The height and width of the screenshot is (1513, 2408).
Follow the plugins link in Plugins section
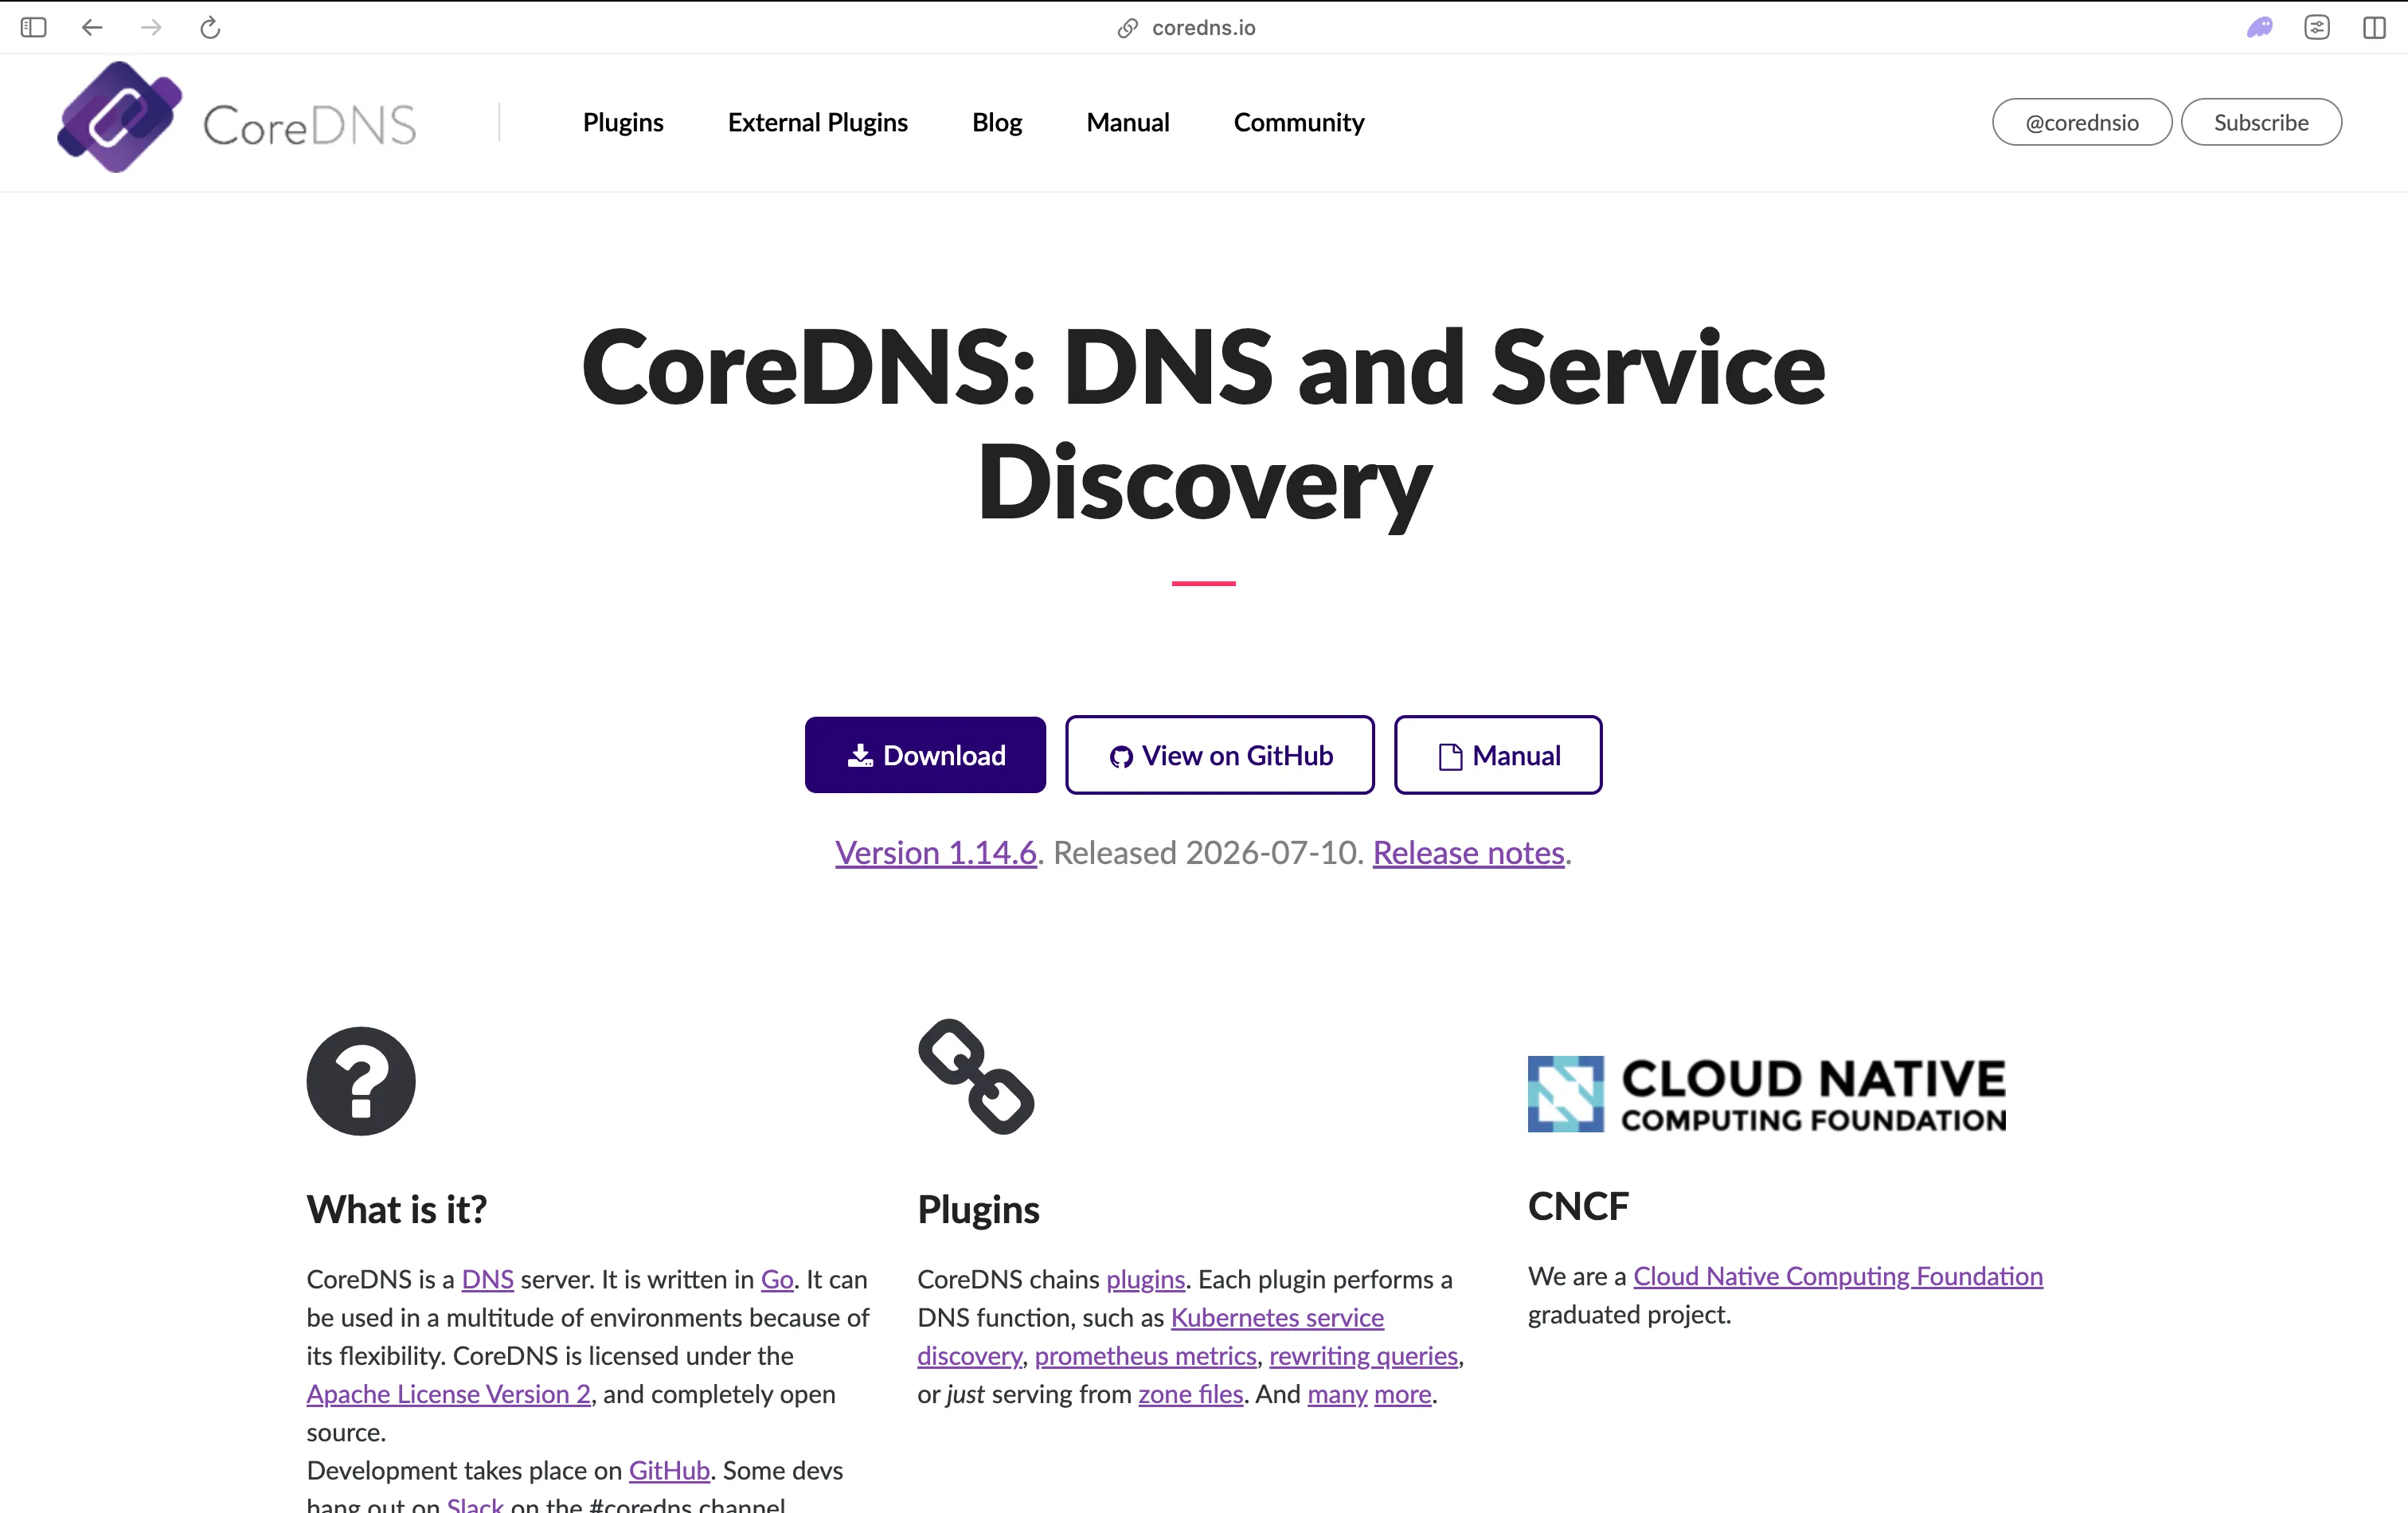click(1145, 1279)
